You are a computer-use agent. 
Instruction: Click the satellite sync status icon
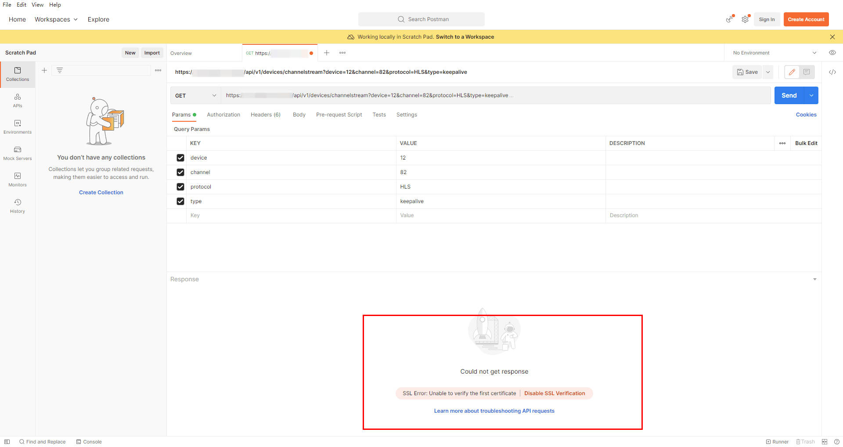[730, 19]
